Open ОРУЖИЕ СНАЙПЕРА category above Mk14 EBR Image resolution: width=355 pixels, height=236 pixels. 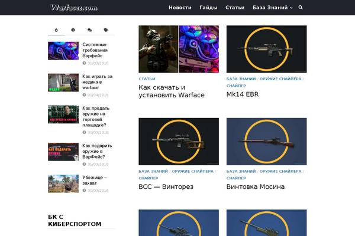pos(280,79)
